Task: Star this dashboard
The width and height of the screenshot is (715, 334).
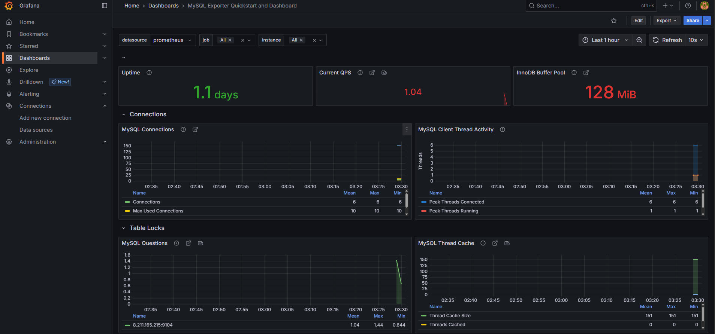Action: pyautogui.click(x=614, y=21)
